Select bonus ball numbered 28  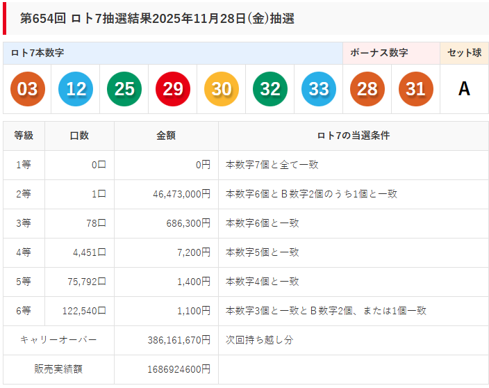point(367,89)
